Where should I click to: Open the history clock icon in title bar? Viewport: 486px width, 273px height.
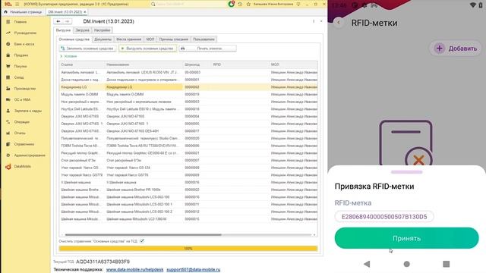240,4
